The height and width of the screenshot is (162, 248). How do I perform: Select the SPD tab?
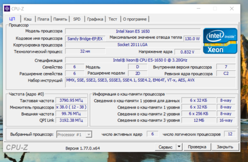(x=77, y=19)
